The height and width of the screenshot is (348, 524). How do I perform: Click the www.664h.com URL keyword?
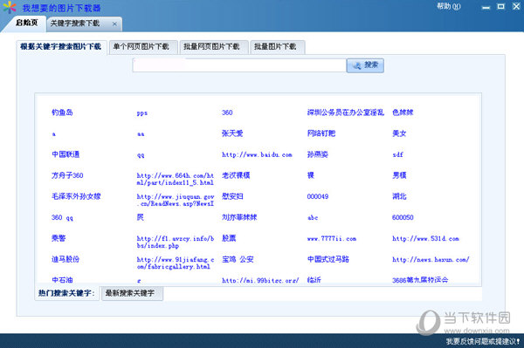(176, 179)
